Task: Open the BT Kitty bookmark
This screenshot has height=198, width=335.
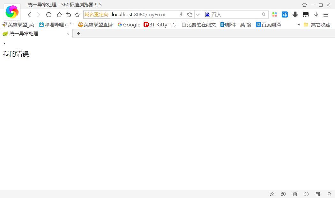Action: tap(160, 25)
